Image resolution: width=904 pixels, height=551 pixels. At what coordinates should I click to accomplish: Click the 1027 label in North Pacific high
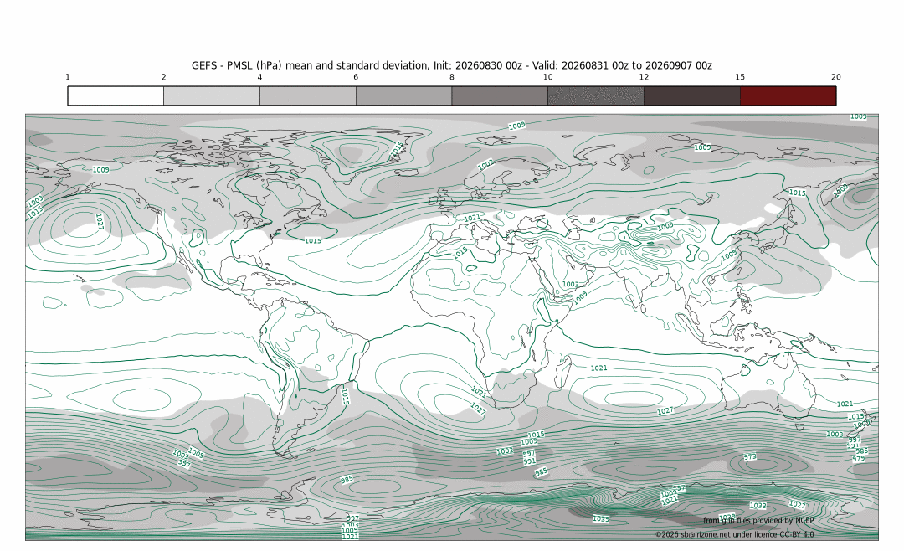99,222
